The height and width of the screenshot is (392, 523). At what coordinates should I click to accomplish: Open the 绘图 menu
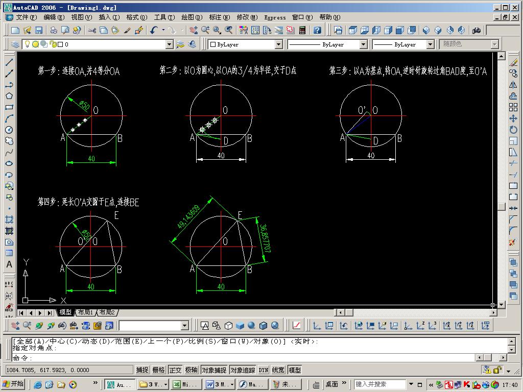(x=192, y=17)
